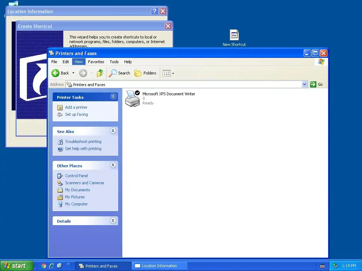Close the Location Information dialog
This screenshot has height=271, width=362.
pyautogui.click(x=163, y=11)
